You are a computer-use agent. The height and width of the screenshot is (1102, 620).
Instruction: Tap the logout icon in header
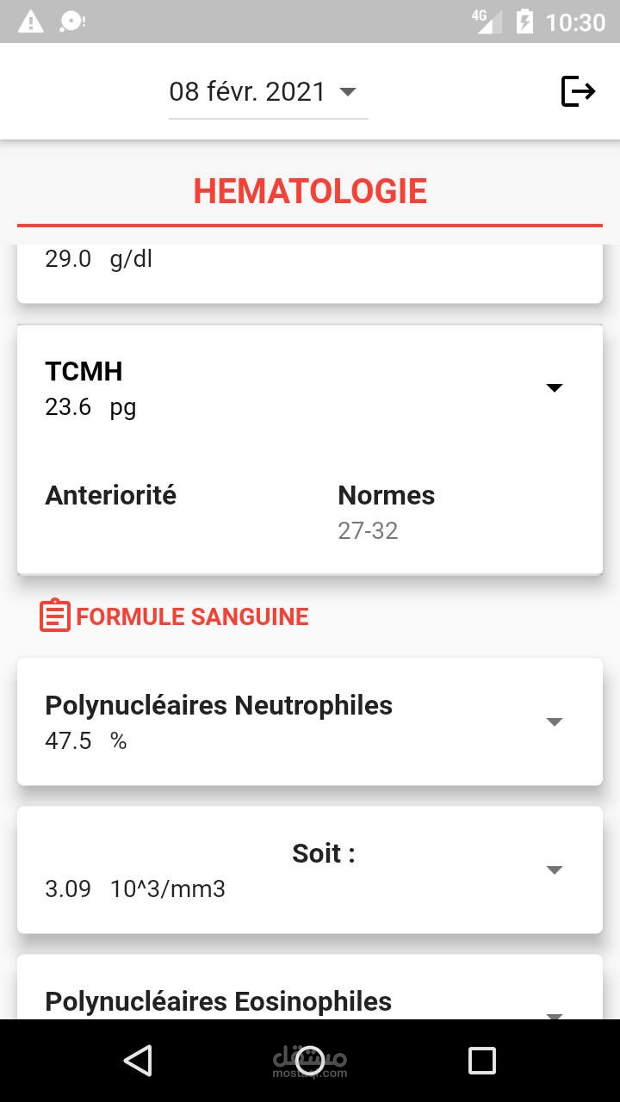pos(578,91)
